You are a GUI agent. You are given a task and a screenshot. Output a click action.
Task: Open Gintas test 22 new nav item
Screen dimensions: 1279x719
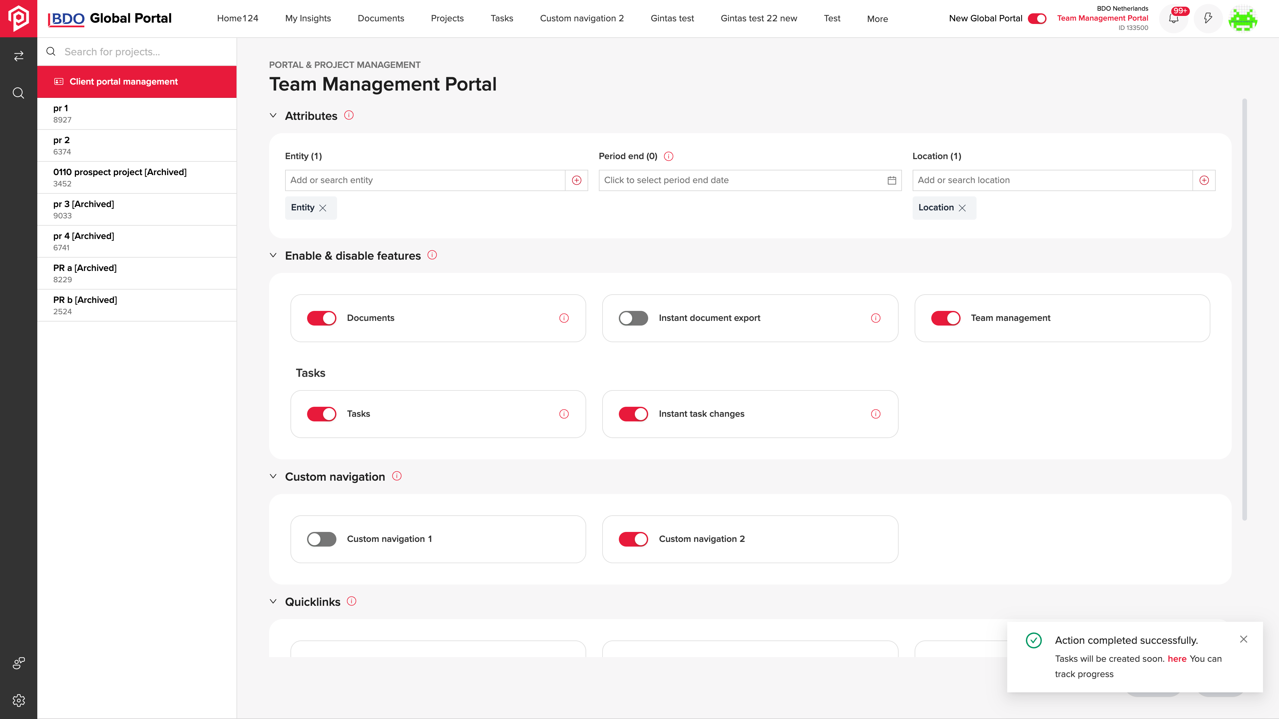[x=759, y=18]
